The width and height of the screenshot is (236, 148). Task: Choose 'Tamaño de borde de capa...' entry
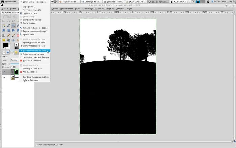[35, 28]
